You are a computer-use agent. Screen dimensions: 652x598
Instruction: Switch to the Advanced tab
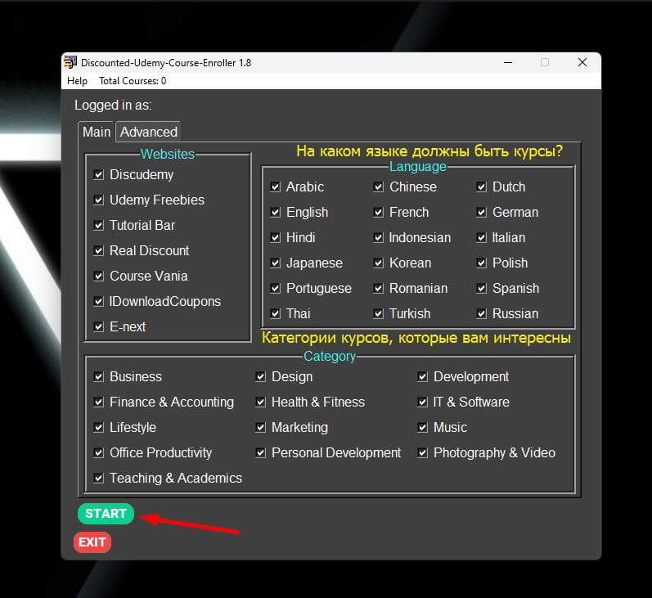(x=148, y=132)
